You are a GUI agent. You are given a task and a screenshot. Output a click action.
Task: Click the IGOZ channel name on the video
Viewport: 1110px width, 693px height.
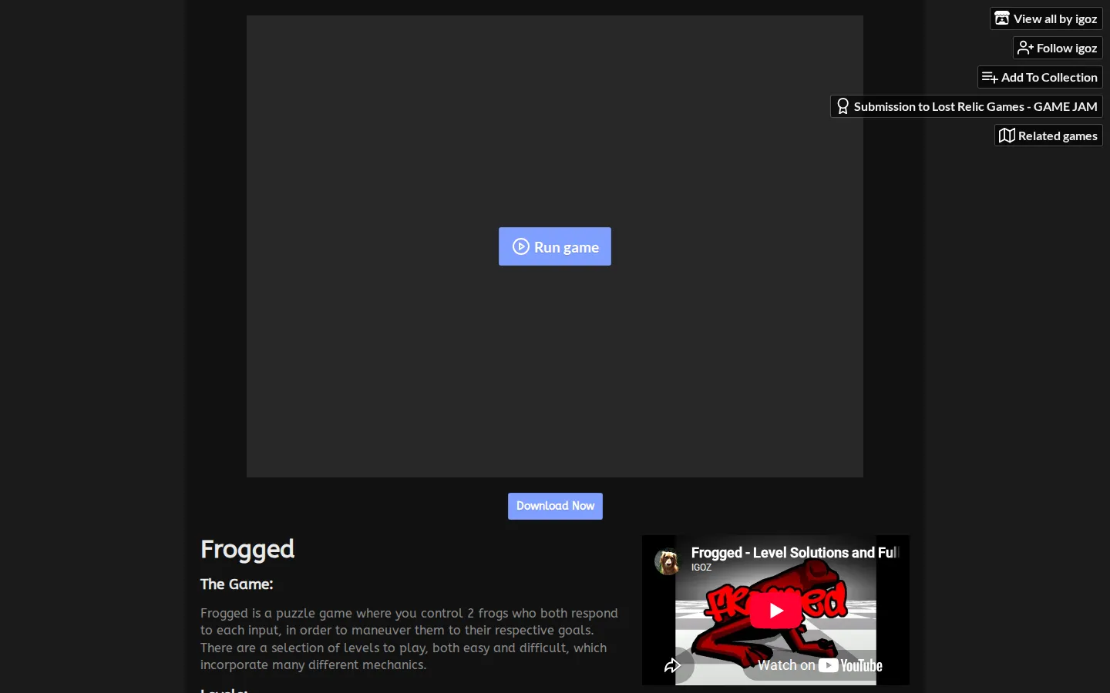[701, 567]
